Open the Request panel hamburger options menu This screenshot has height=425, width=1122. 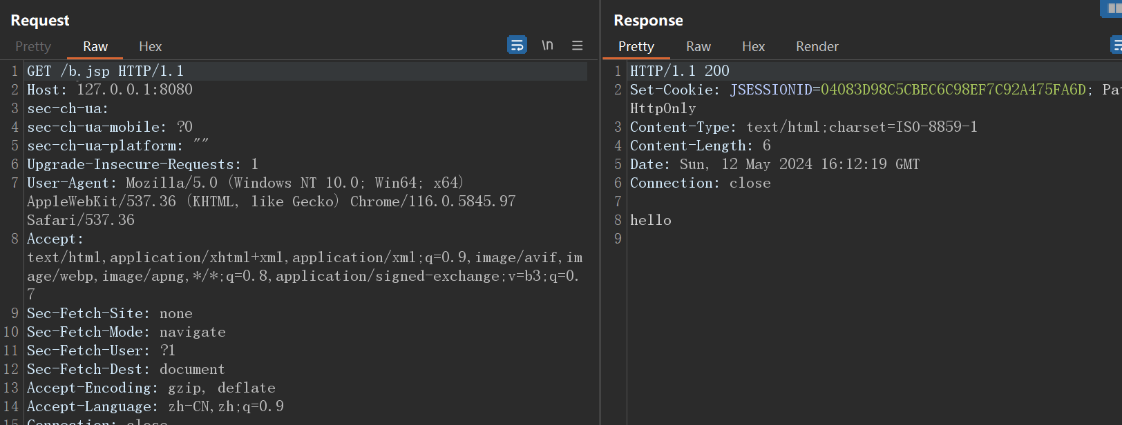578,46
